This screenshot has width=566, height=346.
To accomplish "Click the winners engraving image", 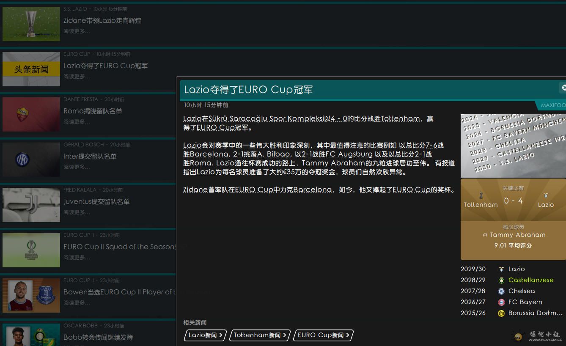I will (x=513, y=146).
